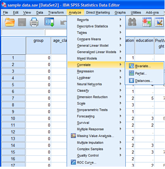Open the Utilities menu
165x169 pixels.
pos(136,12)
